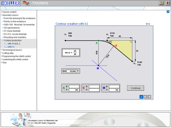171x128 pixels.
Task: Expand Cutting data section
Action: point(8,53)
